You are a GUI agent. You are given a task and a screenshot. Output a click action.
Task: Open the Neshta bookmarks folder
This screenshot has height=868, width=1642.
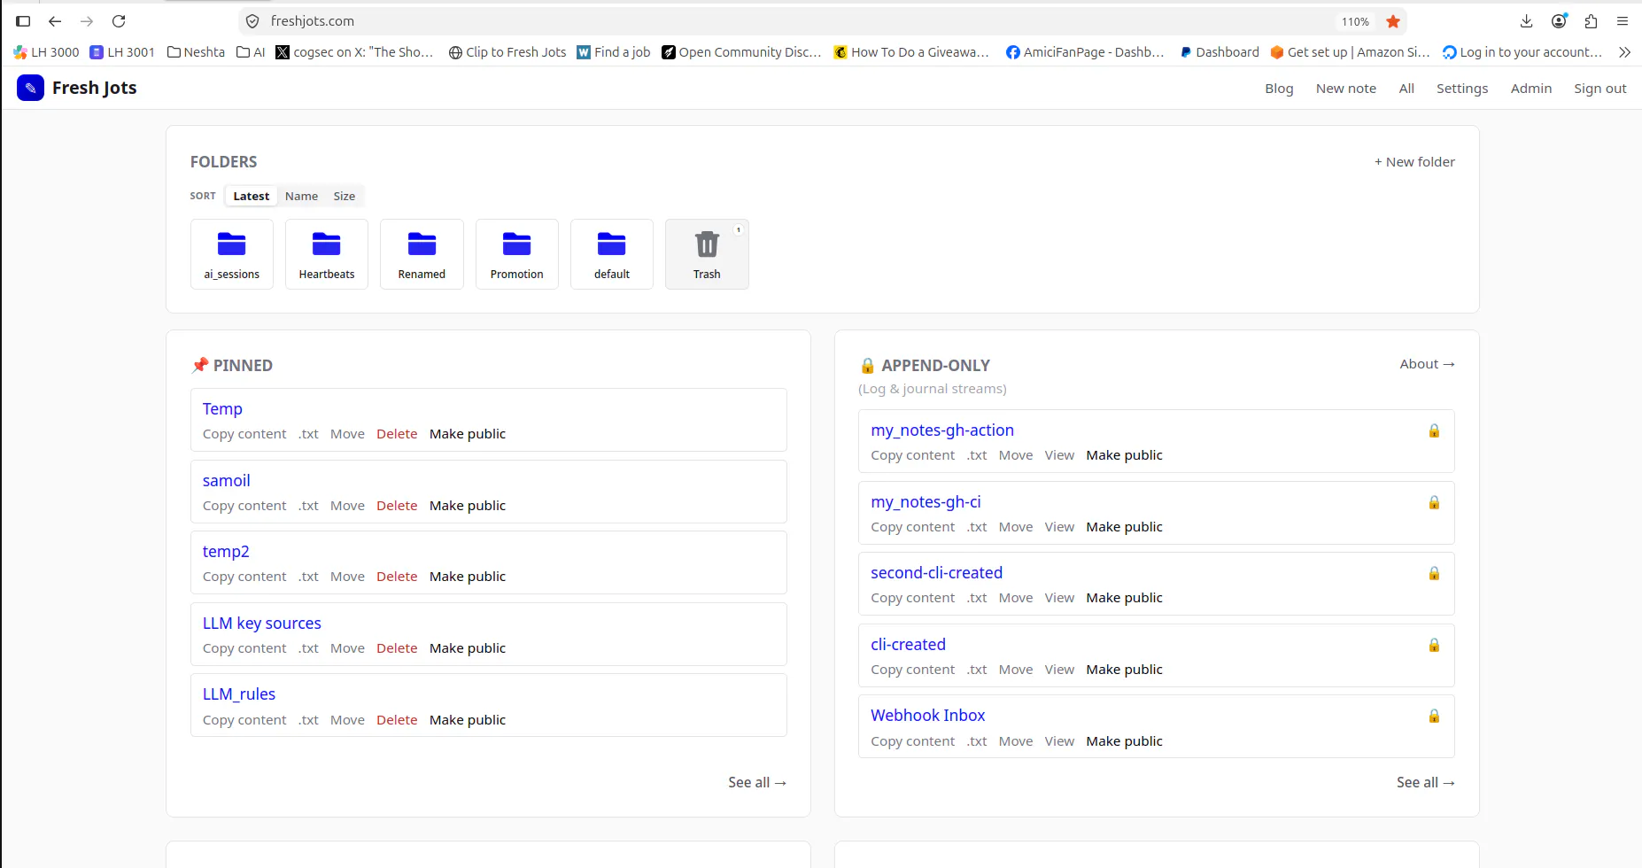[x=196, y=52]
